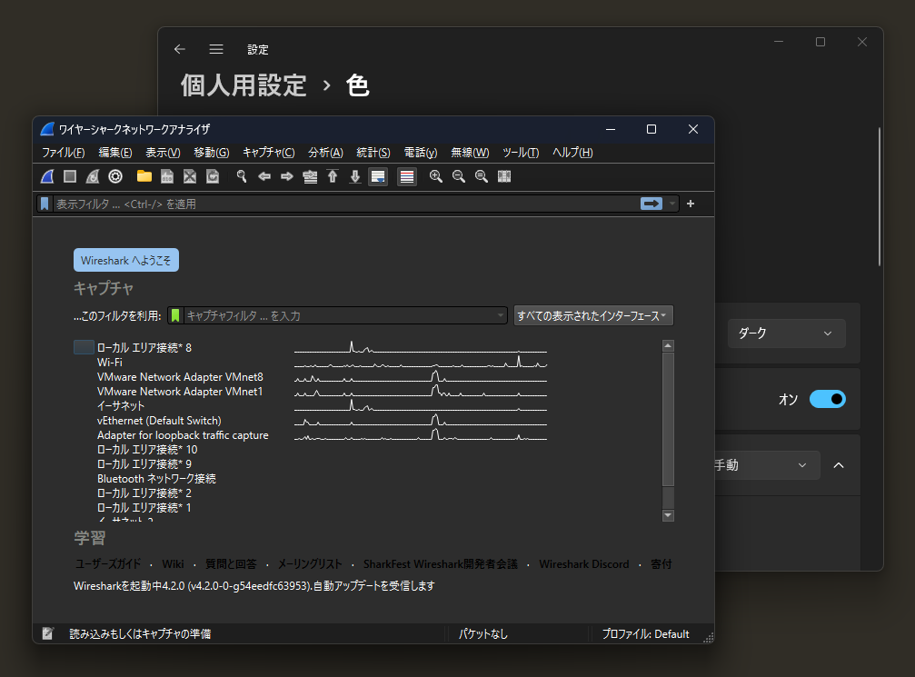
Task: Open the 統計(S) menu
Action: coord(373,153)
